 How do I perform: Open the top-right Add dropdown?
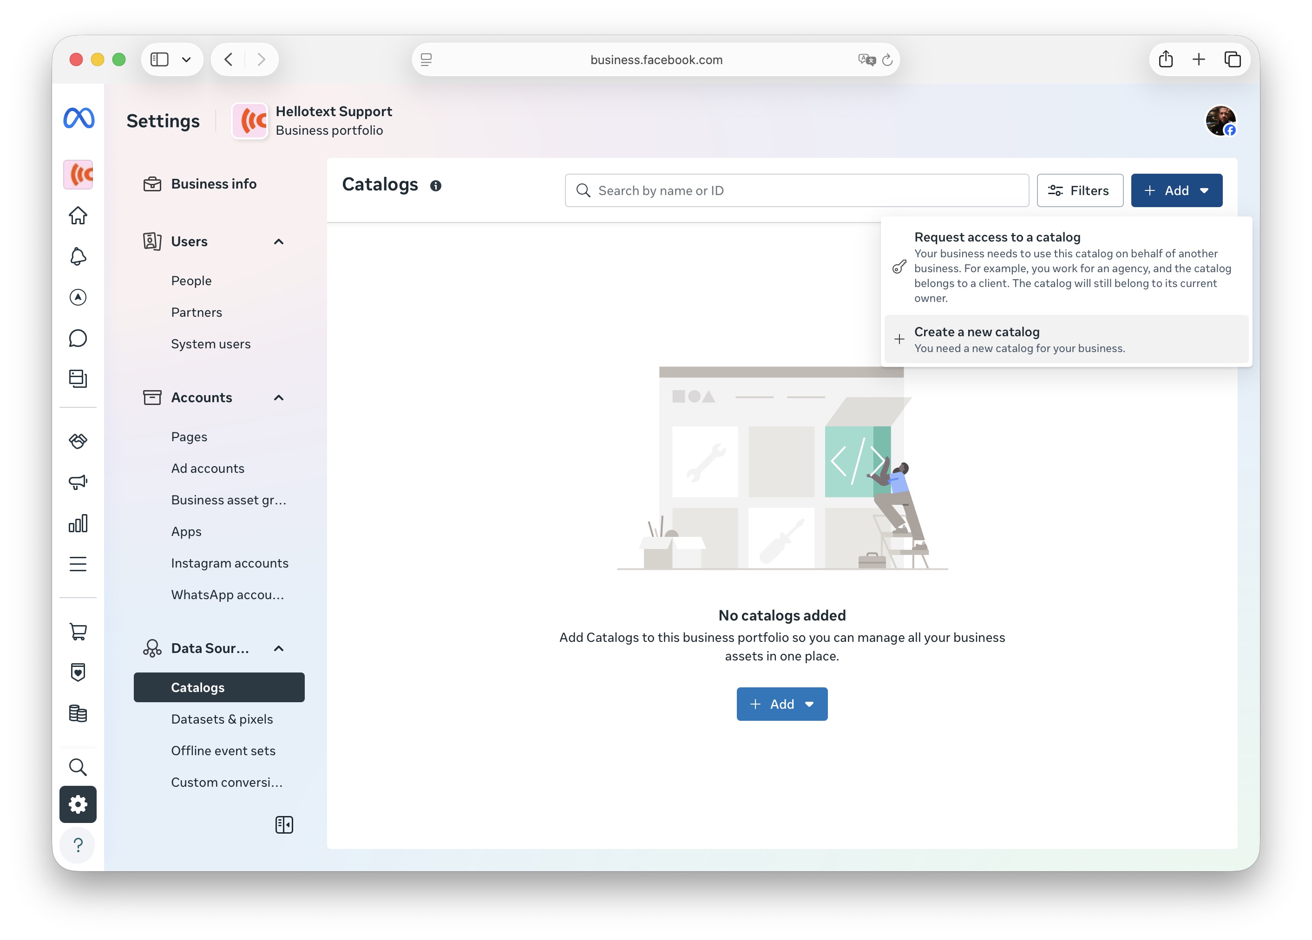[x=1176, y=191]
